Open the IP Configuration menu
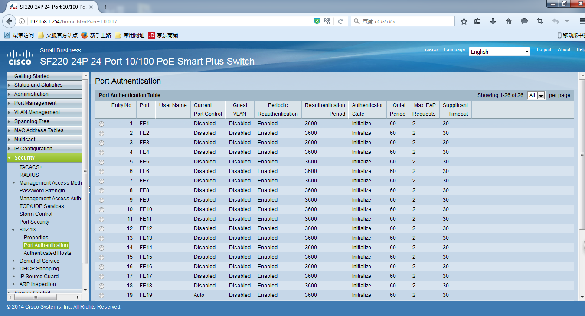The width and height of the screenshot is (585, 316). [x=44, y=149]
